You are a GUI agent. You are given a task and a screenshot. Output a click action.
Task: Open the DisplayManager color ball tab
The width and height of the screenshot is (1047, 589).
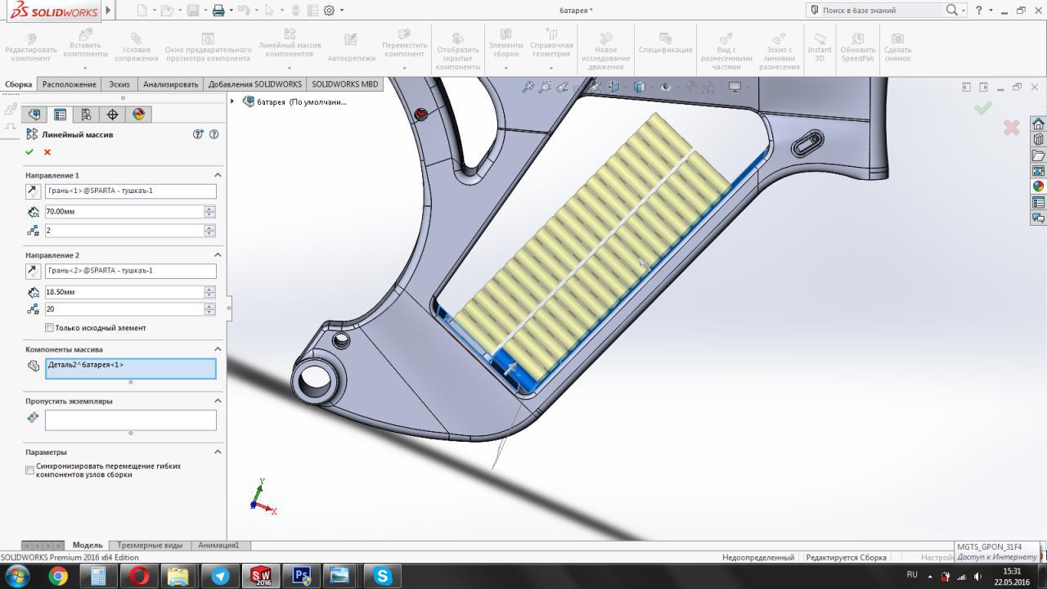[x=138, y=115]
